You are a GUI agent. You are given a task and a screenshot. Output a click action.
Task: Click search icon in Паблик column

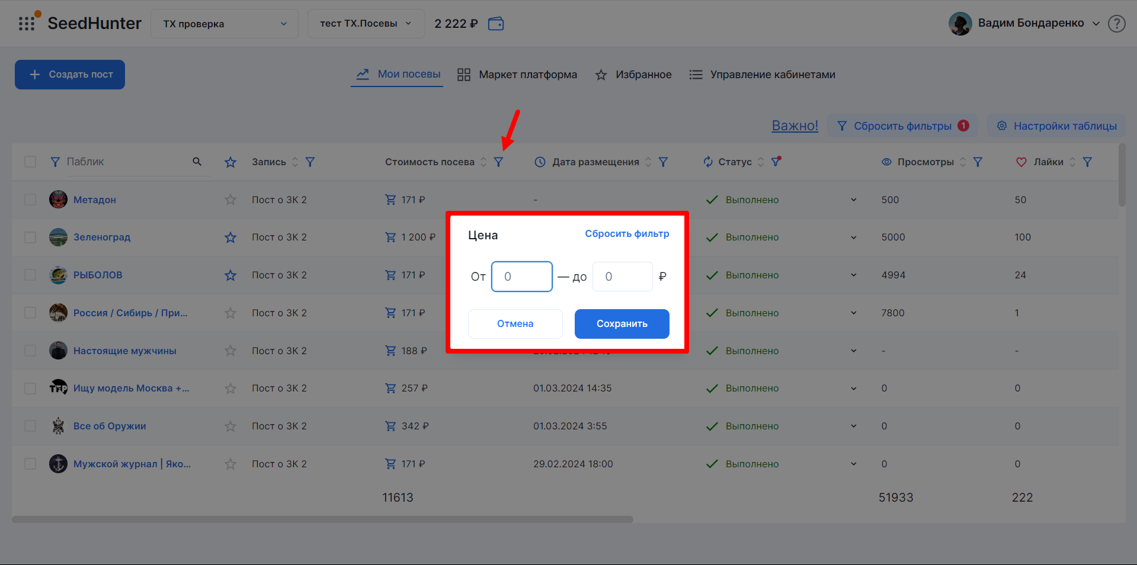197,162
